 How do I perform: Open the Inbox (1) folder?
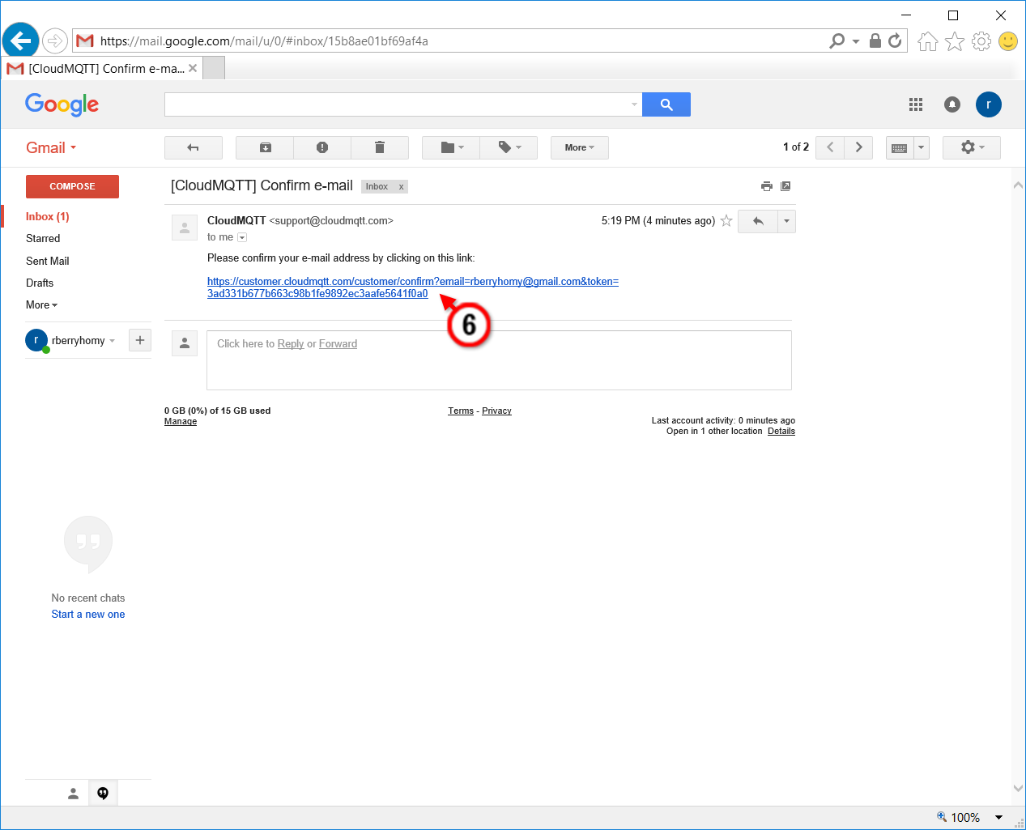pos(48,216)
